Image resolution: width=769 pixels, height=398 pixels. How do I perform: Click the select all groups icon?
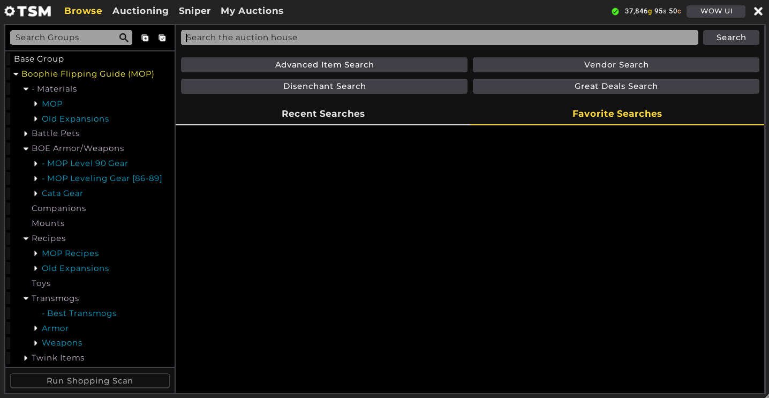point(162,37)
